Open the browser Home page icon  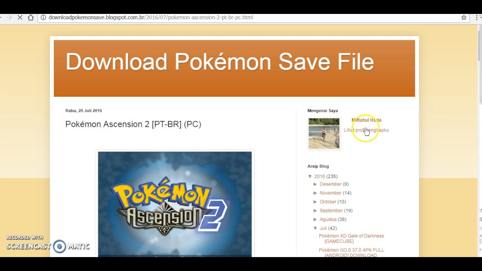pyautogui.click(x=31, y=17)
